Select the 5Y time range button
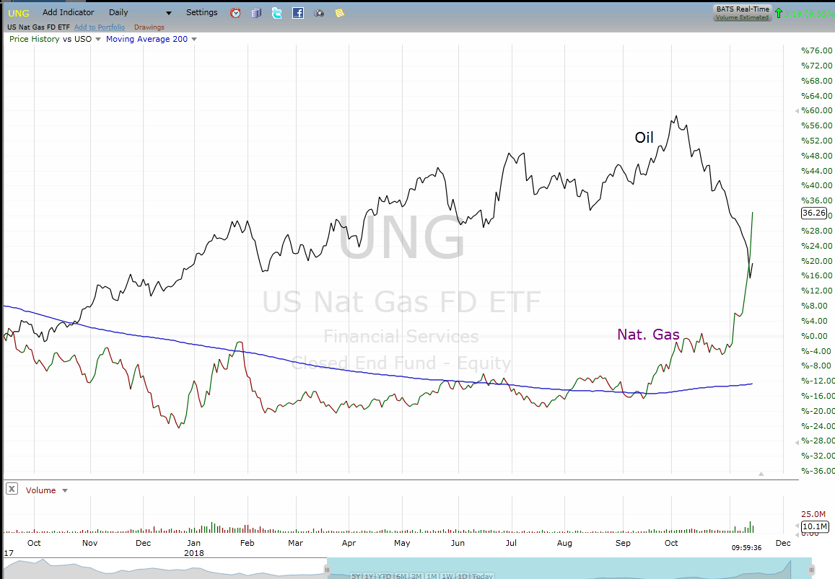835x579 pixels. coord(356,576)
